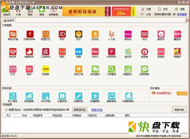The image size is (190, 139).
Task: Click the 免费营销短信 20条 promo
Action: tap(124, 11)
